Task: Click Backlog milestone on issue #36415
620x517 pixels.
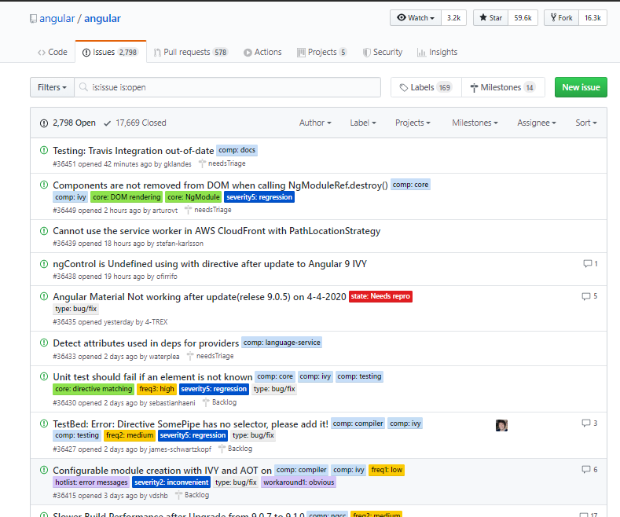Action: tap(193, 495)
